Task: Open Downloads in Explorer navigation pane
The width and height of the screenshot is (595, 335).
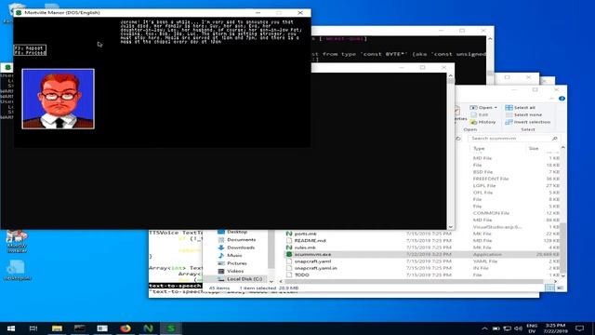Action: (x=241, y=248)
